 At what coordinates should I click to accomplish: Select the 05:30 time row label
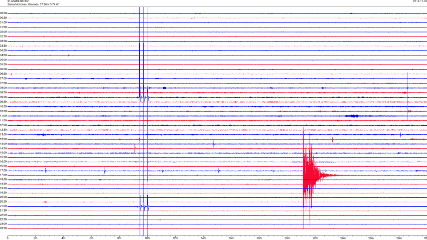point(3,64)
